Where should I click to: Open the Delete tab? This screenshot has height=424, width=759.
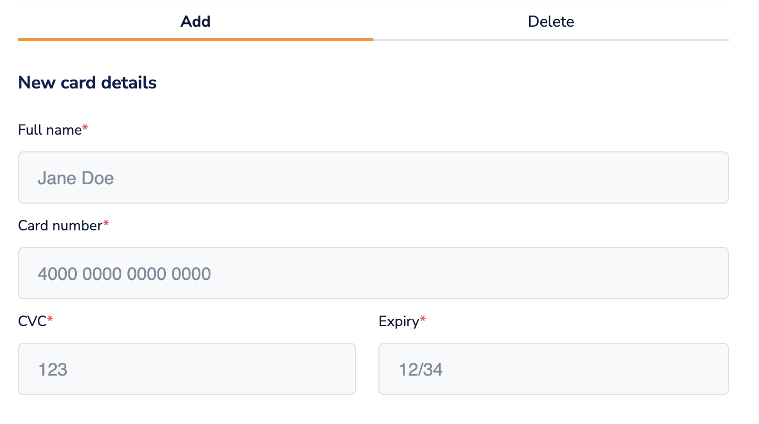tap(551, 22)
